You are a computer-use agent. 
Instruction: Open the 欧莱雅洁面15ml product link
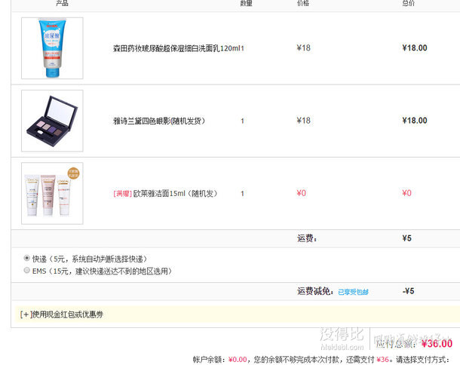tap(175, 193)
